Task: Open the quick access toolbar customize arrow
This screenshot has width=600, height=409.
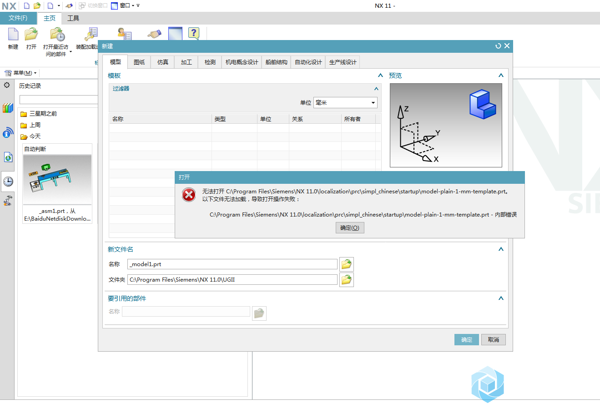Action: coord(138,6)
